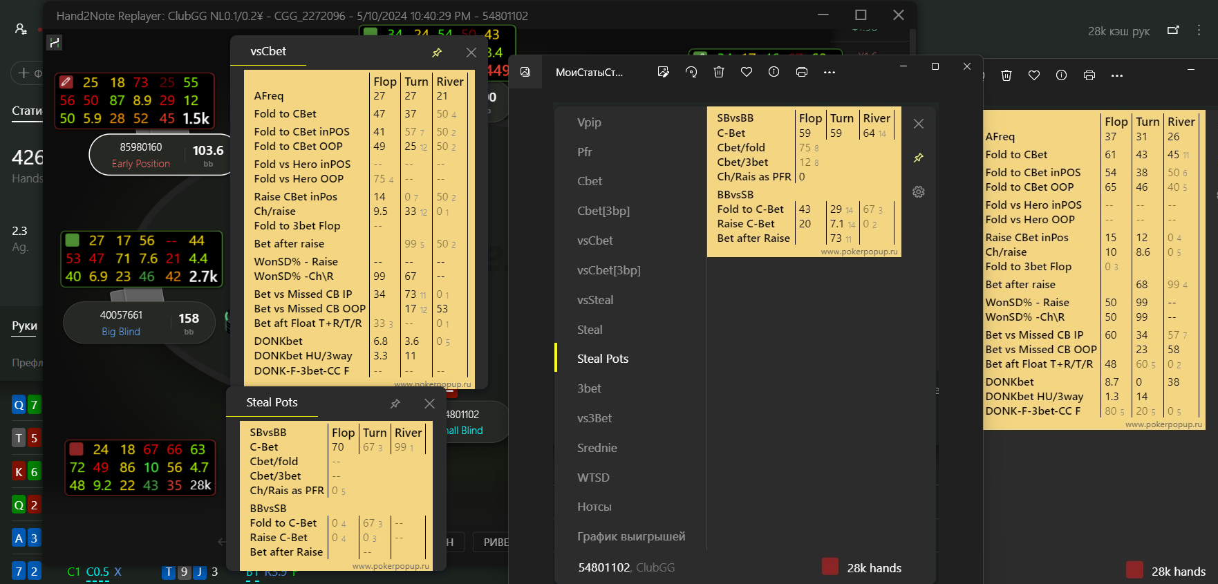Click Steal Pots popup title tab

pos(272,403)
